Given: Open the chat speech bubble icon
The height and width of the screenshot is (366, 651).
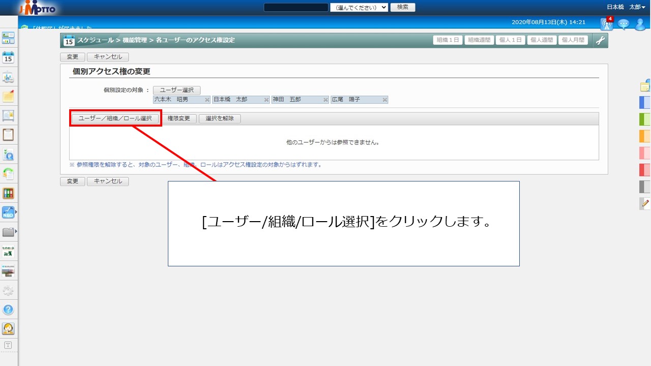Looking at the screenshot, I should (623, 24).
